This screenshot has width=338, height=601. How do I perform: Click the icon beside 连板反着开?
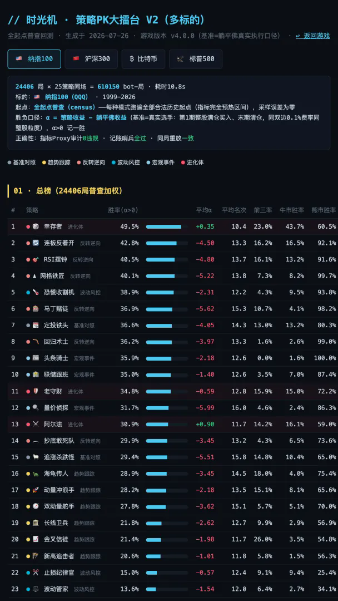pyautogui.click(x=35, y=243)
